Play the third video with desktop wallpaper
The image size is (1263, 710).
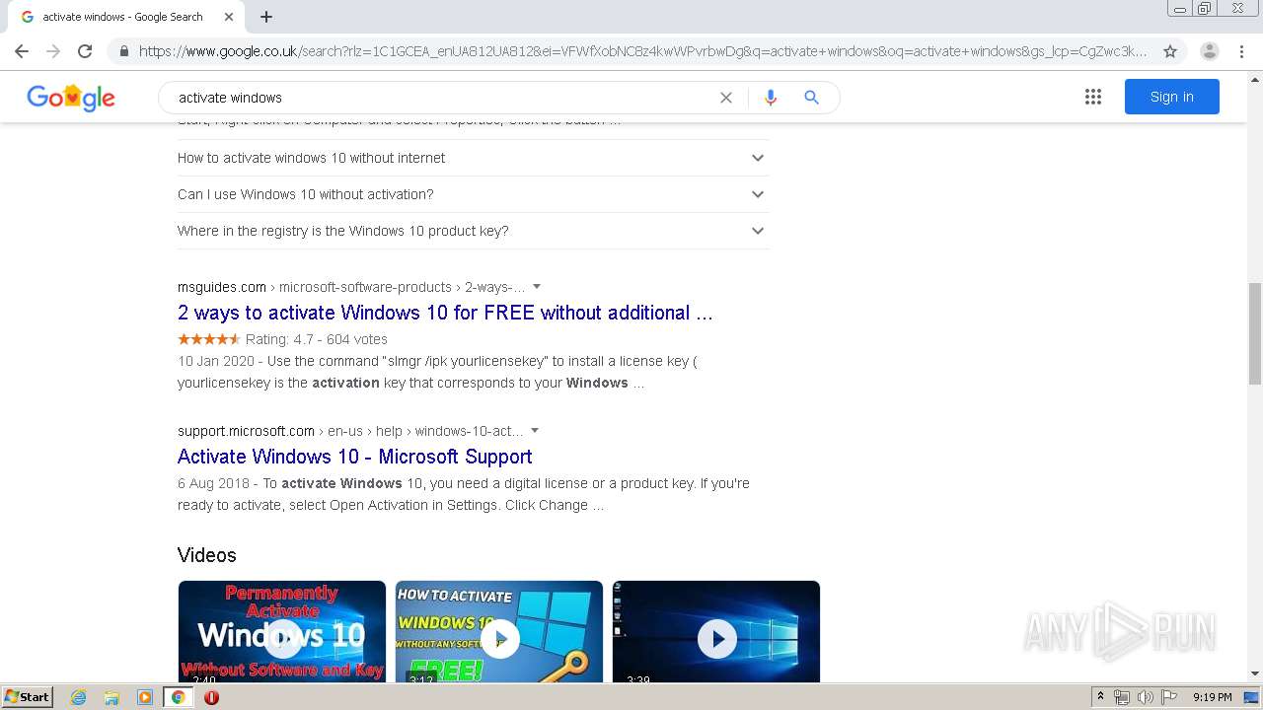[x=716, y=631]
